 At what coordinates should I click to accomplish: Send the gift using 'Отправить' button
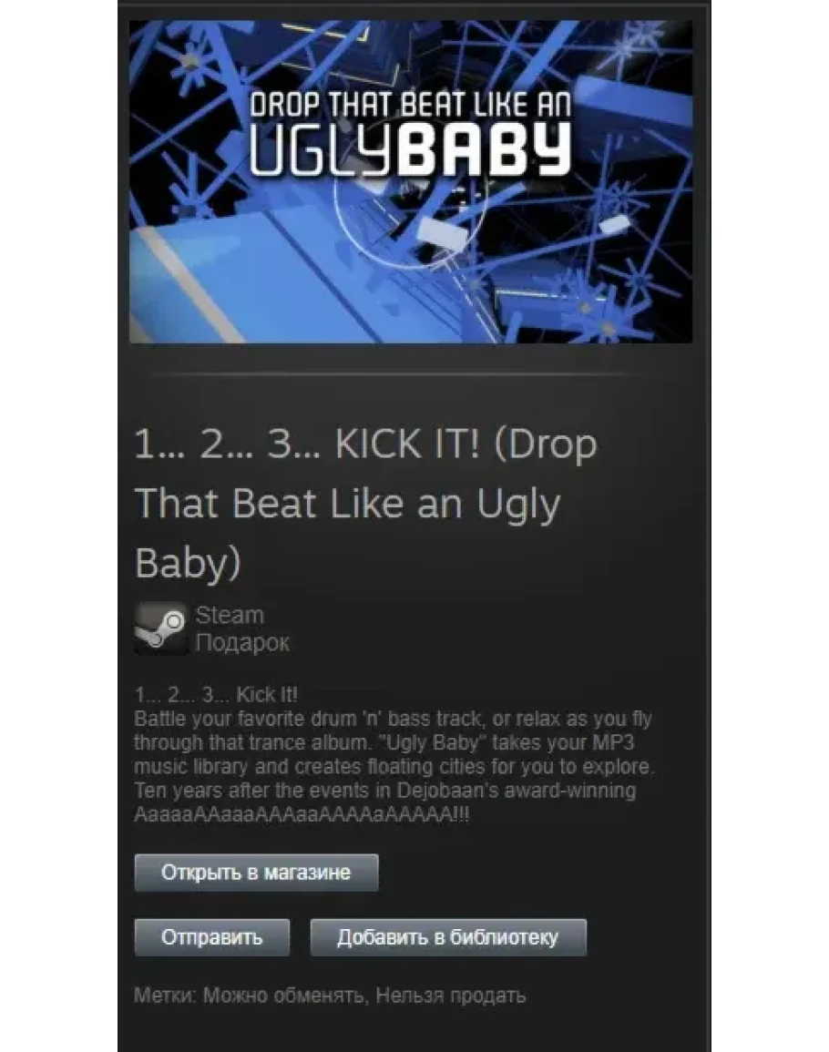pyautogui.click(x=212, y=936)
